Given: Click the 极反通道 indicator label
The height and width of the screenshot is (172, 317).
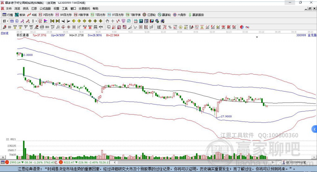Looking at the screenshot, I should click(23, 35).
